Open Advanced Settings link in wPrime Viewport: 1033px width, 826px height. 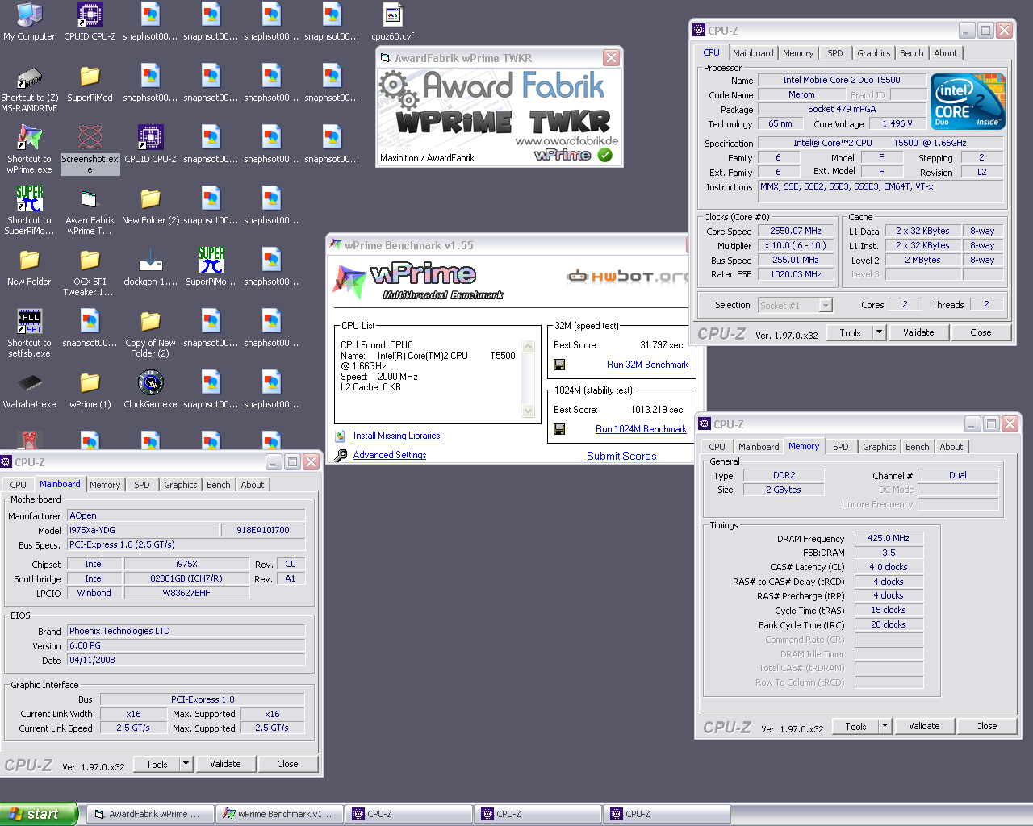(390, 455)
